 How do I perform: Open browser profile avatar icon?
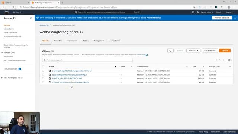coord(229,7)
